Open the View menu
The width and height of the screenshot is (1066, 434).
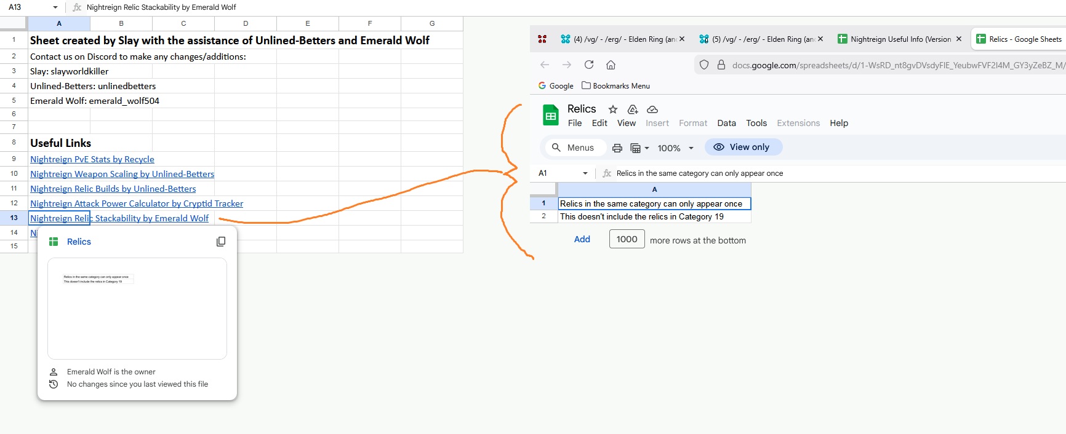click(x=627, y=123)
